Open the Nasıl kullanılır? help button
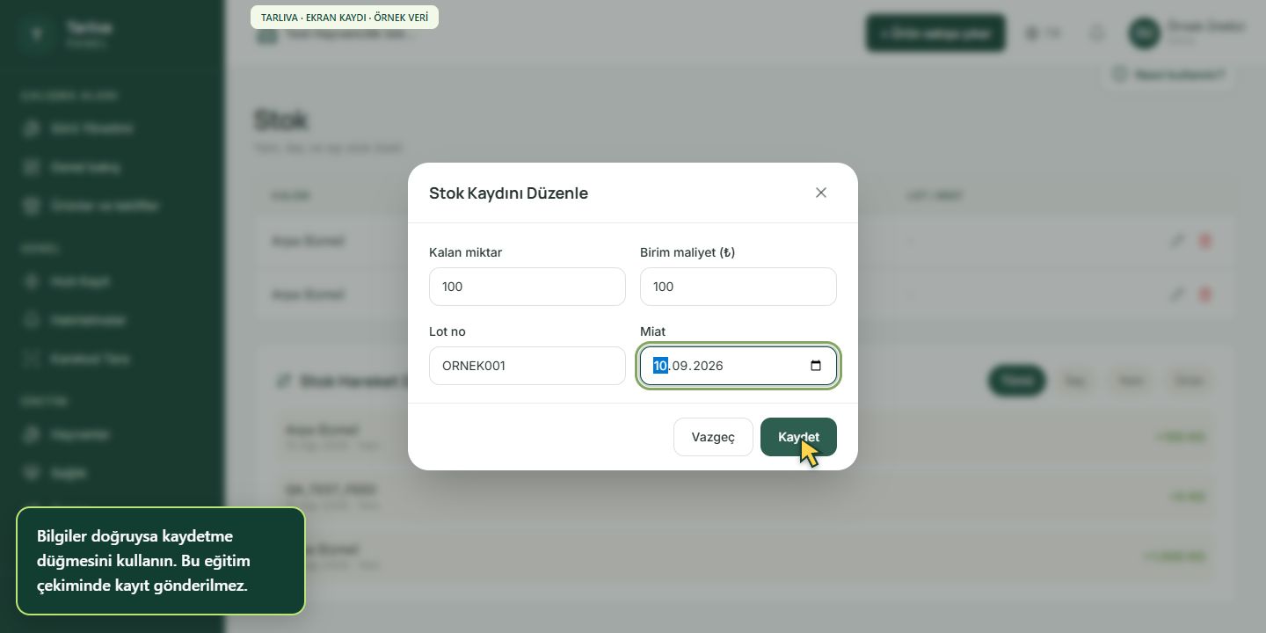Image resolution: width=1266 pixels, height=633 pixels. tap(1168, 75)
